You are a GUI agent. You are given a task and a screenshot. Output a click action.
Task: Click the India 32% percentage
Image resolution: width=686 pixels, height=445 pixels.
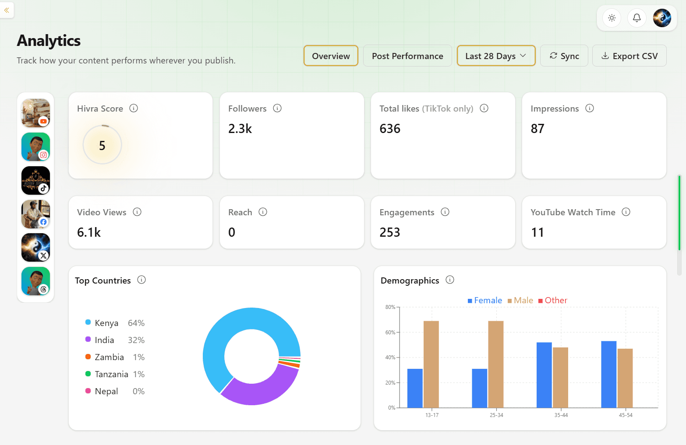136,340
